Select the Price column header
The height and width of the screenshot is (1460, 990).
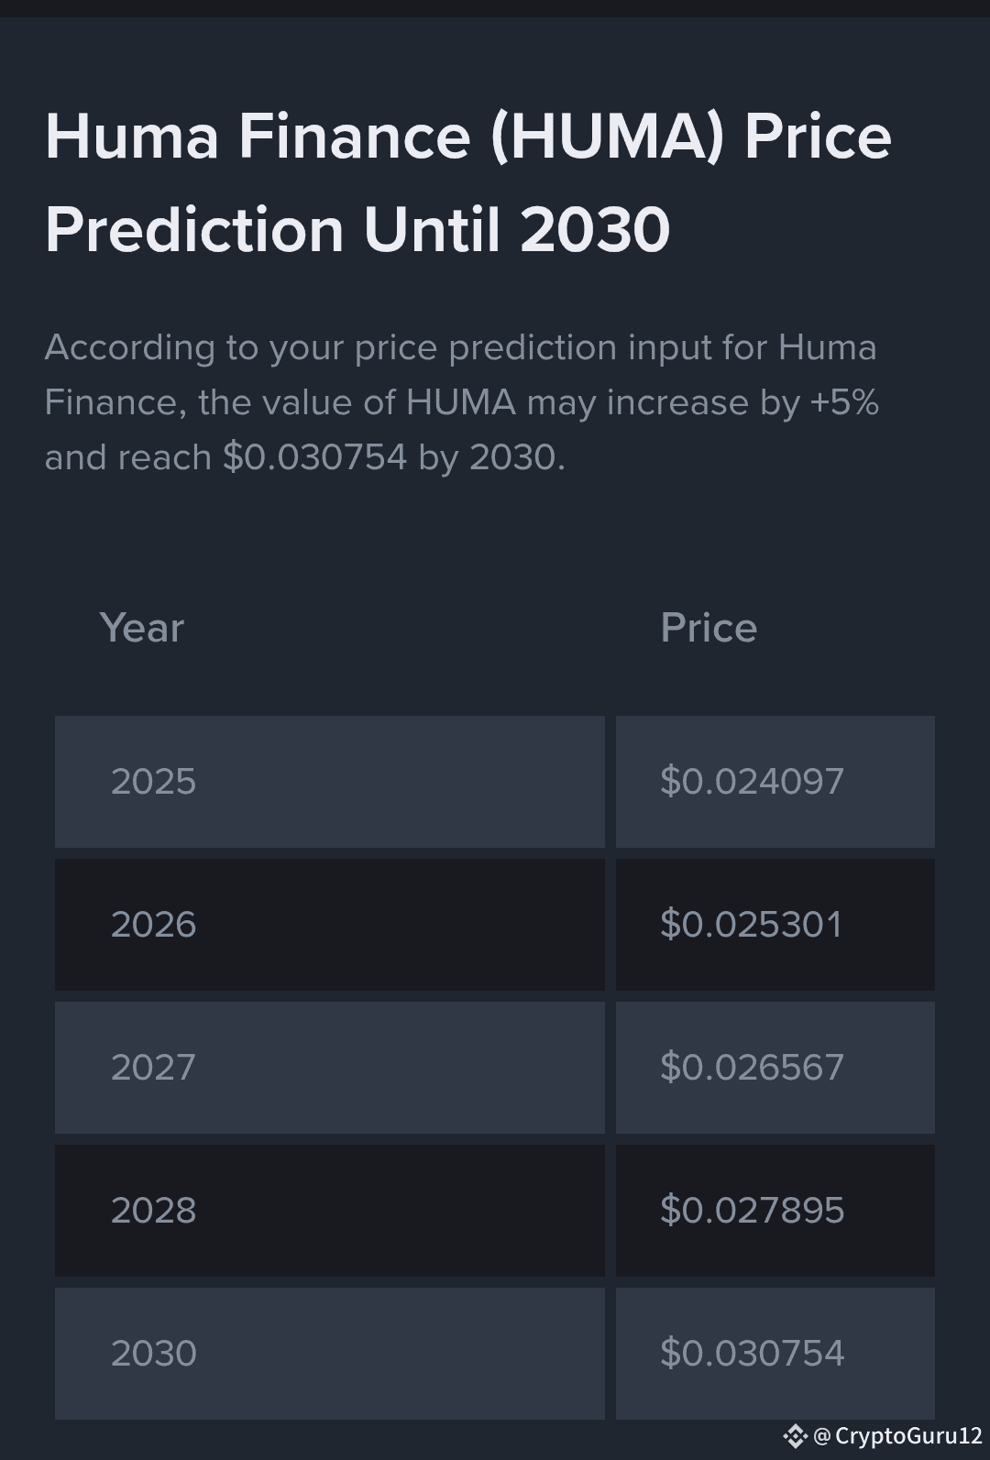pos(709,628)
